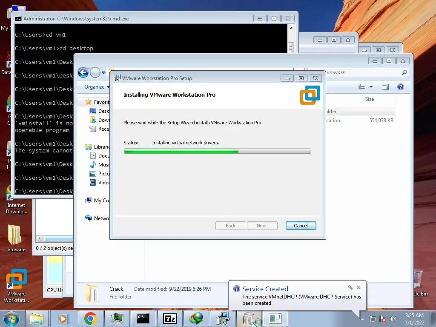Open the Windows Start menu
Screen dimensions: 436x327
tap(11, 318)
